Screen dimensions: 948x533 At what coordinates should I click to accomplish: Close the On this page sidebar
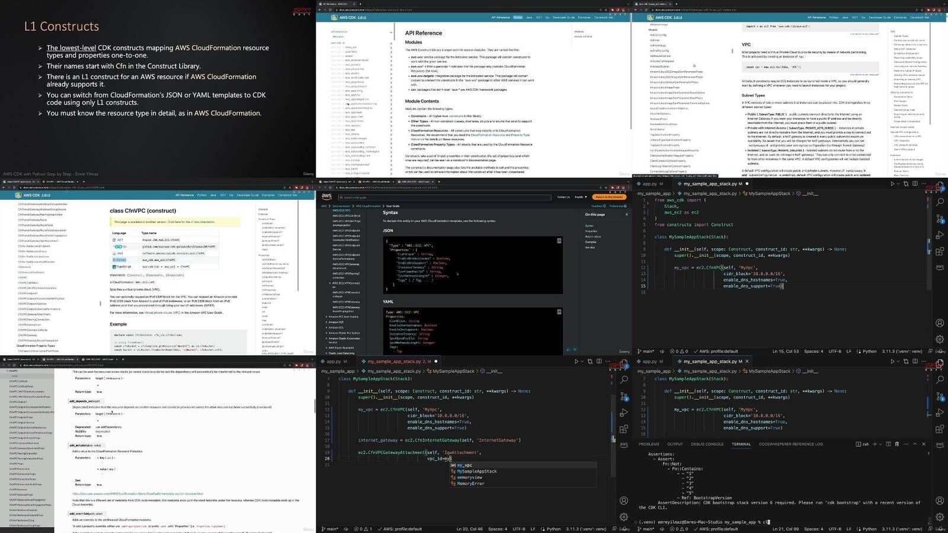pyautogui.click(x=626, y=214)
